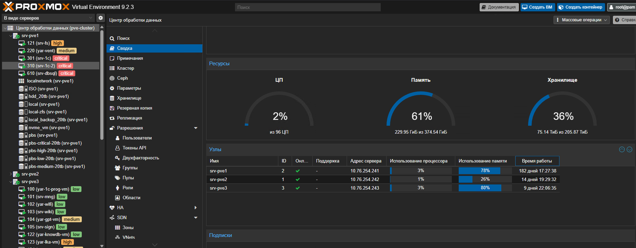Click the Proxmox logo
This screenshot has height=248, width=636.
[36, 7]
